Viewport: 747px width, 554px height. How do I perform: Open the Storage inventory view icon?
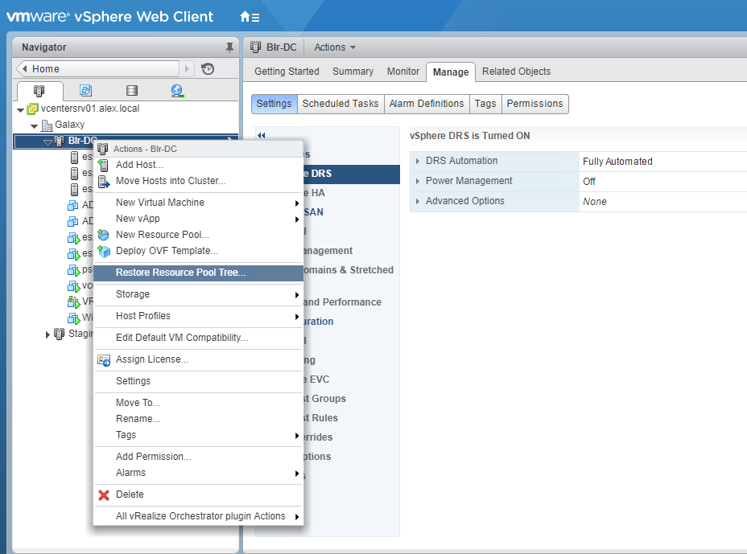[x=132, y=91]
